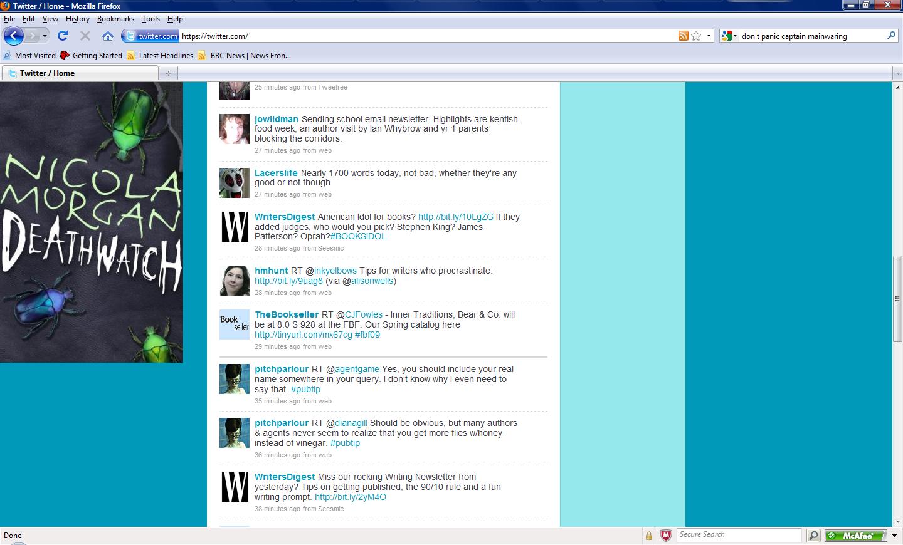The height and width of the screenshot is (545, 903).
Task: Click the WritersDigest avatar on the American Idol tweet
Action: coord(235,227)
